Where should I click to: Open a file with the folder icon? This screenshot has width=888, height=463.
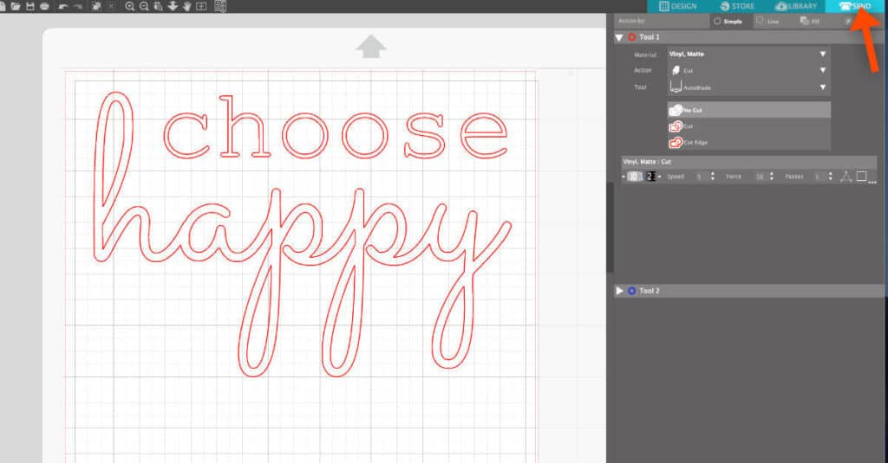pos(16,6)
